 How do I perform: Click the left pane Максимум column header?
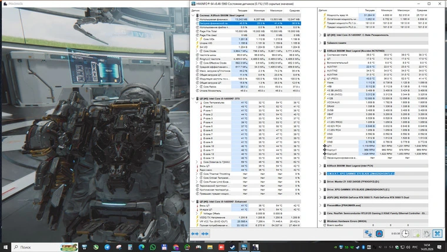[x=276, y=11]
